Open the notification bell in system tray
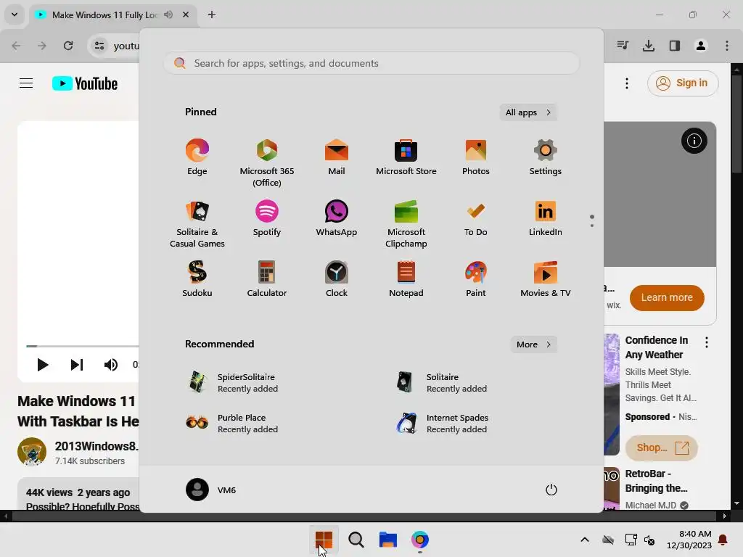Screen dimensions: 743x557 tap(723, 540)
